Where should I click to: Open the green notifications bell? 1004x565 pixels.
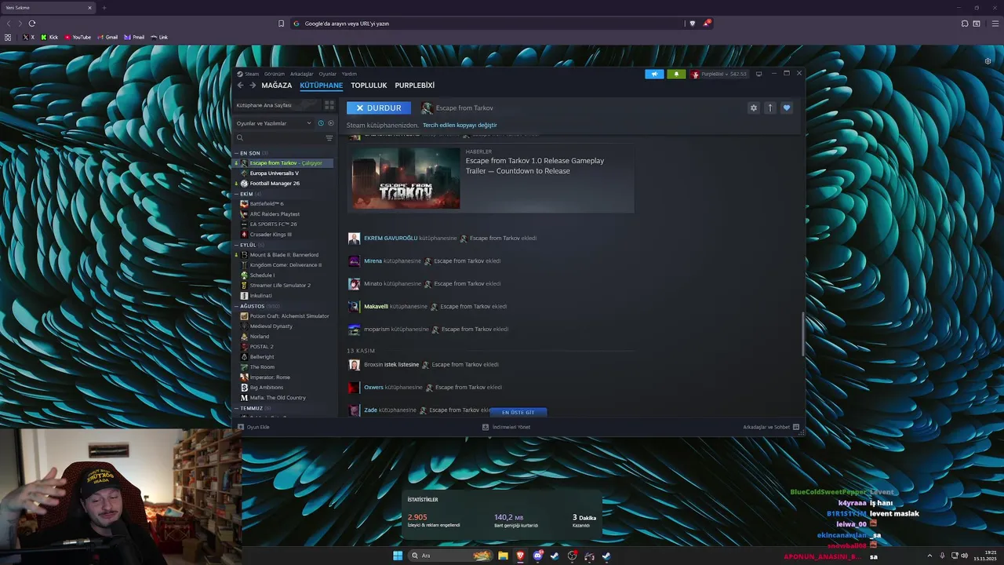676,74
